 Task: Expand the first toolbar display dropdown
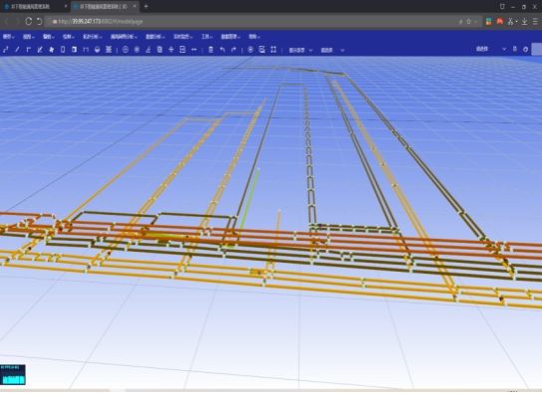coord(300,50)
